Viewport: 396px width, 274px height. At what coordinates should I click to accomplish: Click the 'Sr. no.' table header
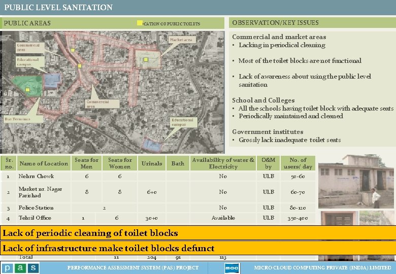9,163
